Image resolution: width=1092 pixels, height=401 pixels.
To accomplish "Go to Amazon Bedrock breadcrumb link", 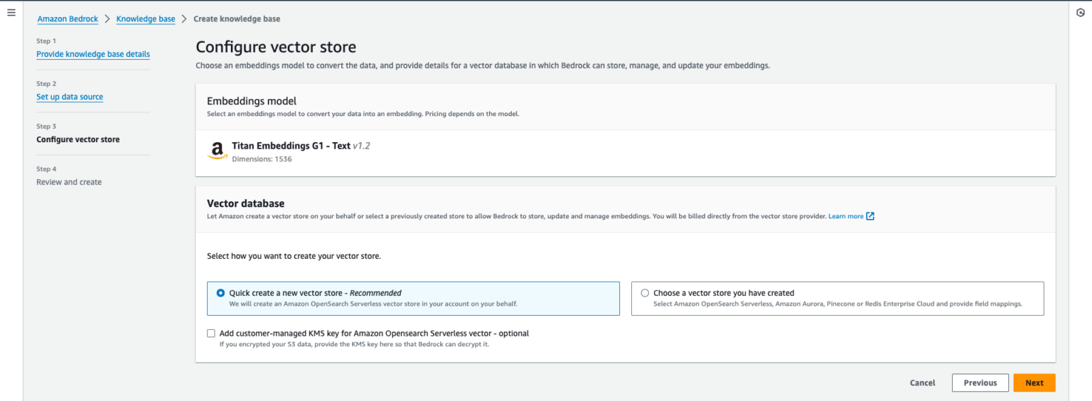I will pyautogui.click(x=68, y=19).
